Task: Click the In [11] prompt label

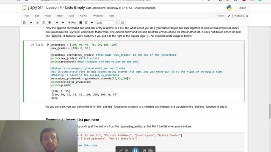Action: (x=37, y=45)
